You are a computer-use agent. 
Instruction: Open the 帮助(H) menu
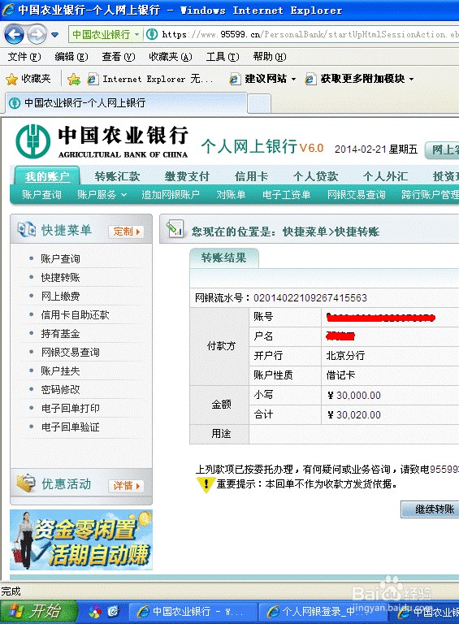tap(269, 57)
